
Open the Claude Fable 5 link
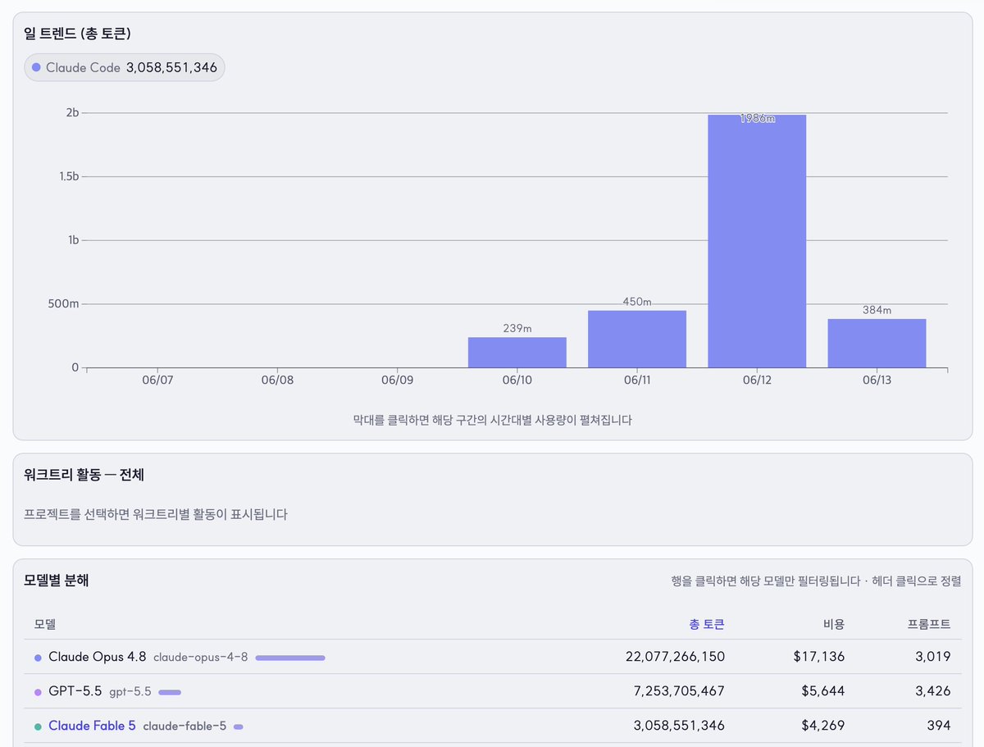pos(92,726)
